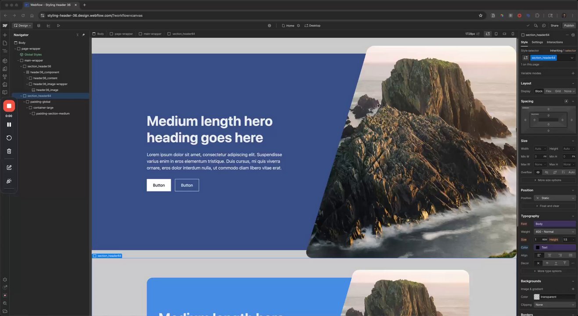Screen dimensions: 578x316
Task: Open the Navigator panel icon in left sidebar
Action: [5, 51]
